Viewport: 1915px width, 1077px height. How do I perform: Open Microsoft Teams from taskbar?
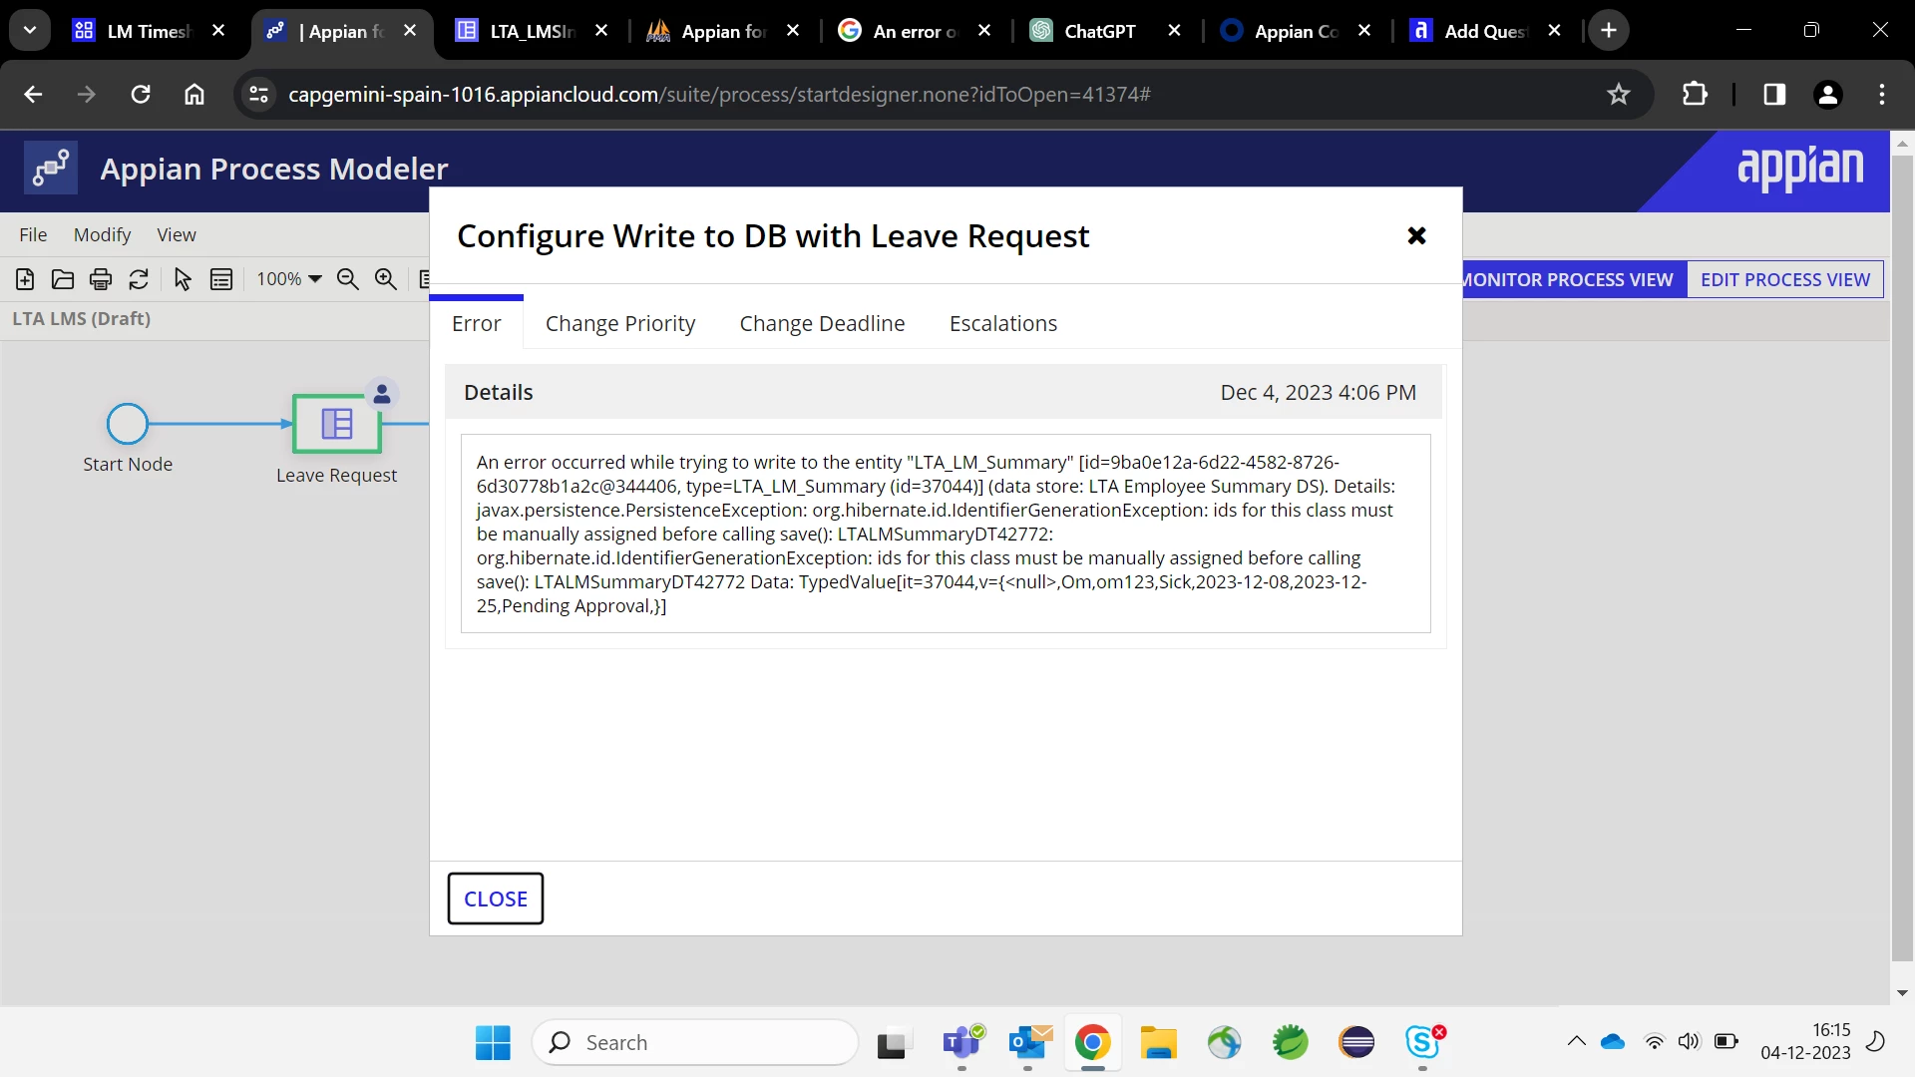(961, 1043)
